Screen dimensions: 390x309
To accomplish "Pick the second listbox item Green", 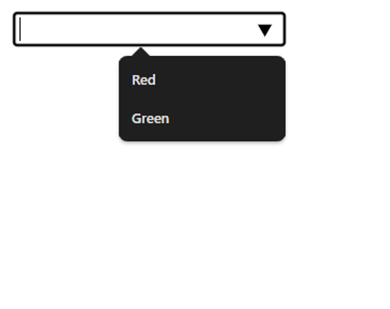I will tap(202, 119).
